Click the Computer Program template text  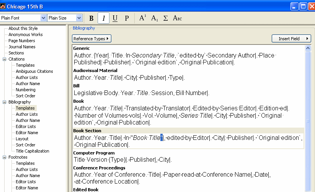point(123,160)
